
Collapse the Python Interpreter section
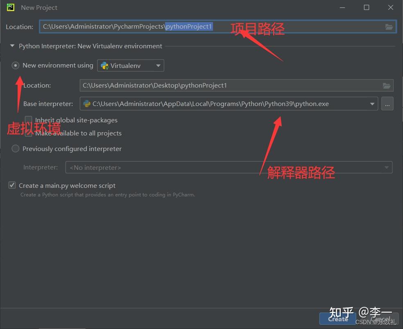12,46
